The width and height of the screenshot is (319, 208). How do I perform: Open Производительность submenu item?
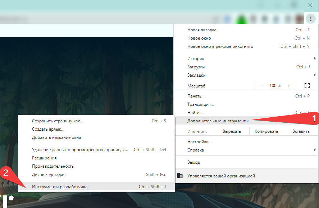(x=96, y=166)
